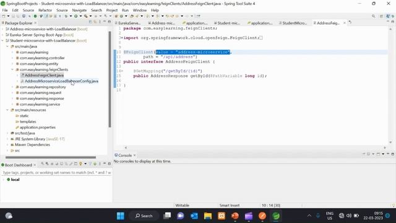
Task: Maximize the Console view
Action: point(393,154)
